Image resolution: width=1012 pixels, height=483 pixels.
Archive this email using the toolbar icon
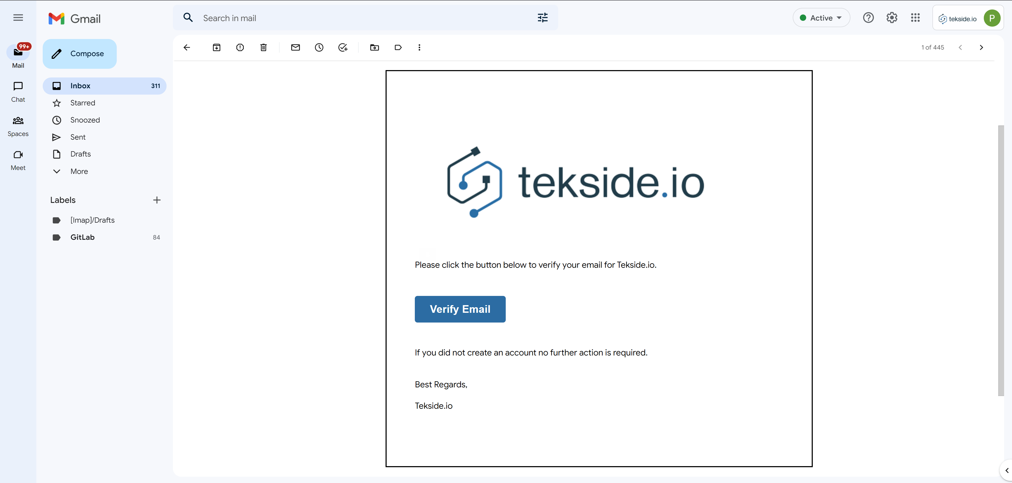click(x=216, y=47)
